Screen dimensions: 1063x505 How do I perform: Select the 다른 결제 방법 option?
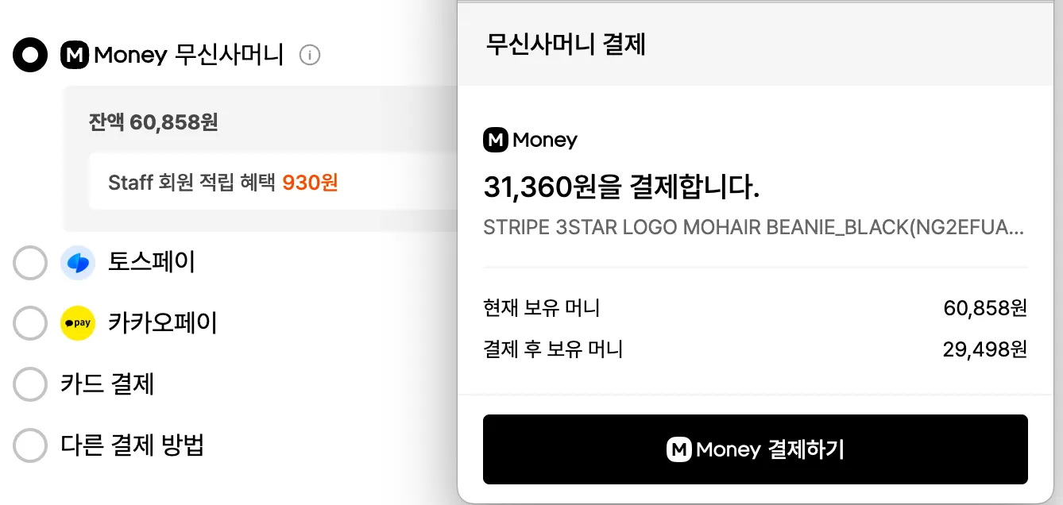click(29, 445)
